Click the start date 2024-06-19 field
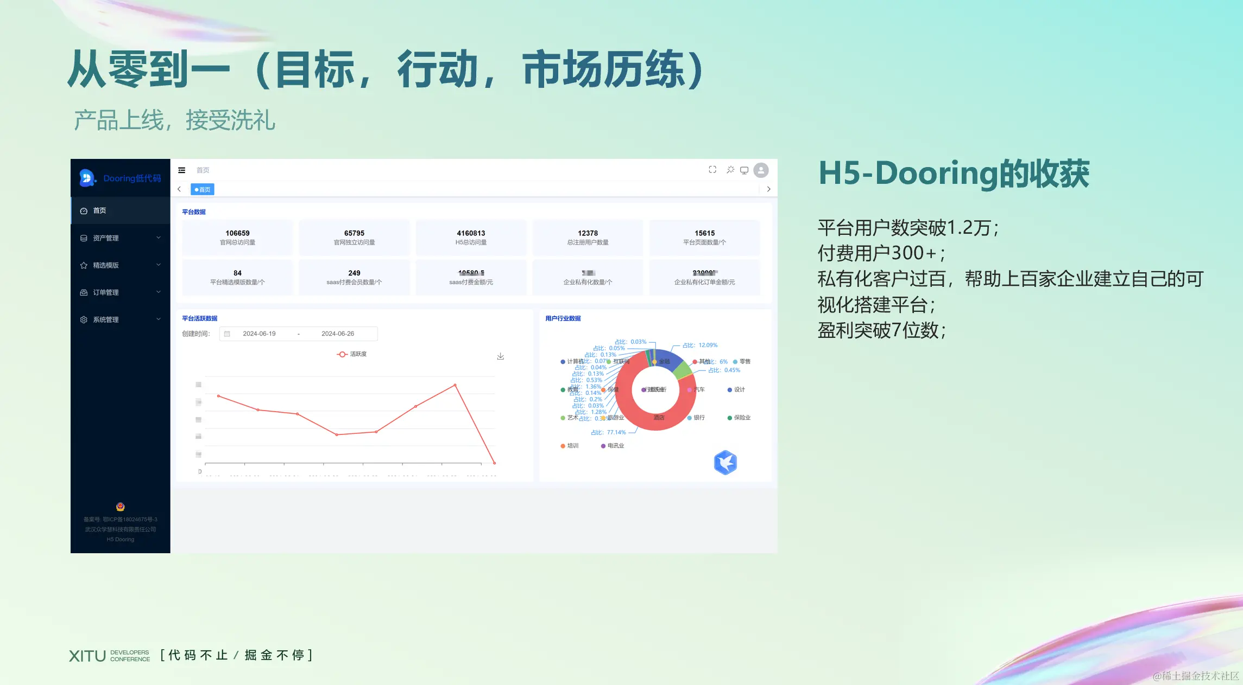1243x685 pixels. tap(259, 334)
